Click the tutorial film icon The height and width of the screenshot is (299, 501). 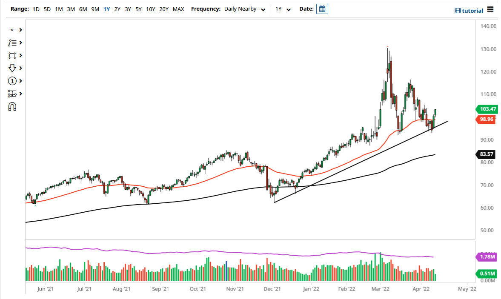(458, 11)
